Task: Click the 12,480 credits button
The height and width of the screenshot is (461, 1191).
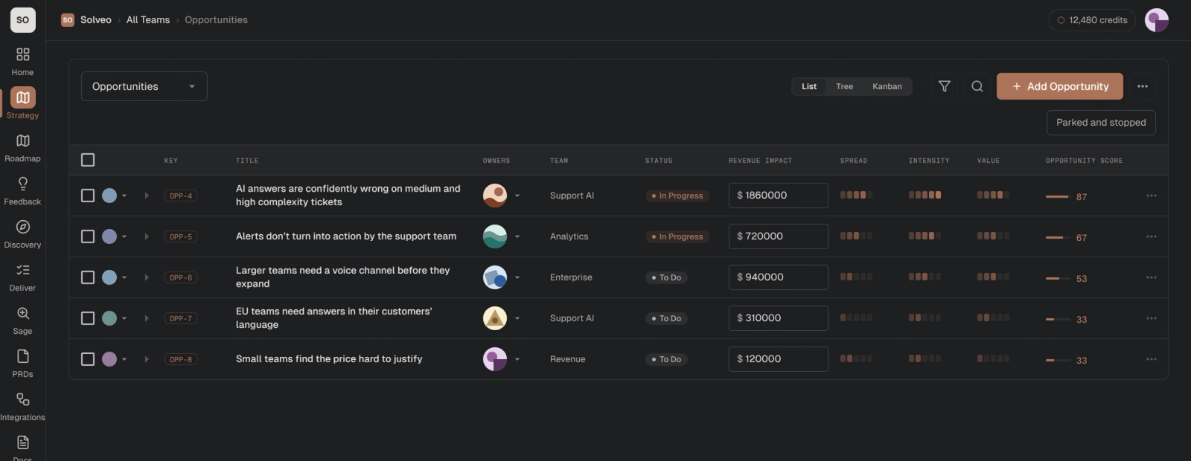Action: coord(1092,20)
